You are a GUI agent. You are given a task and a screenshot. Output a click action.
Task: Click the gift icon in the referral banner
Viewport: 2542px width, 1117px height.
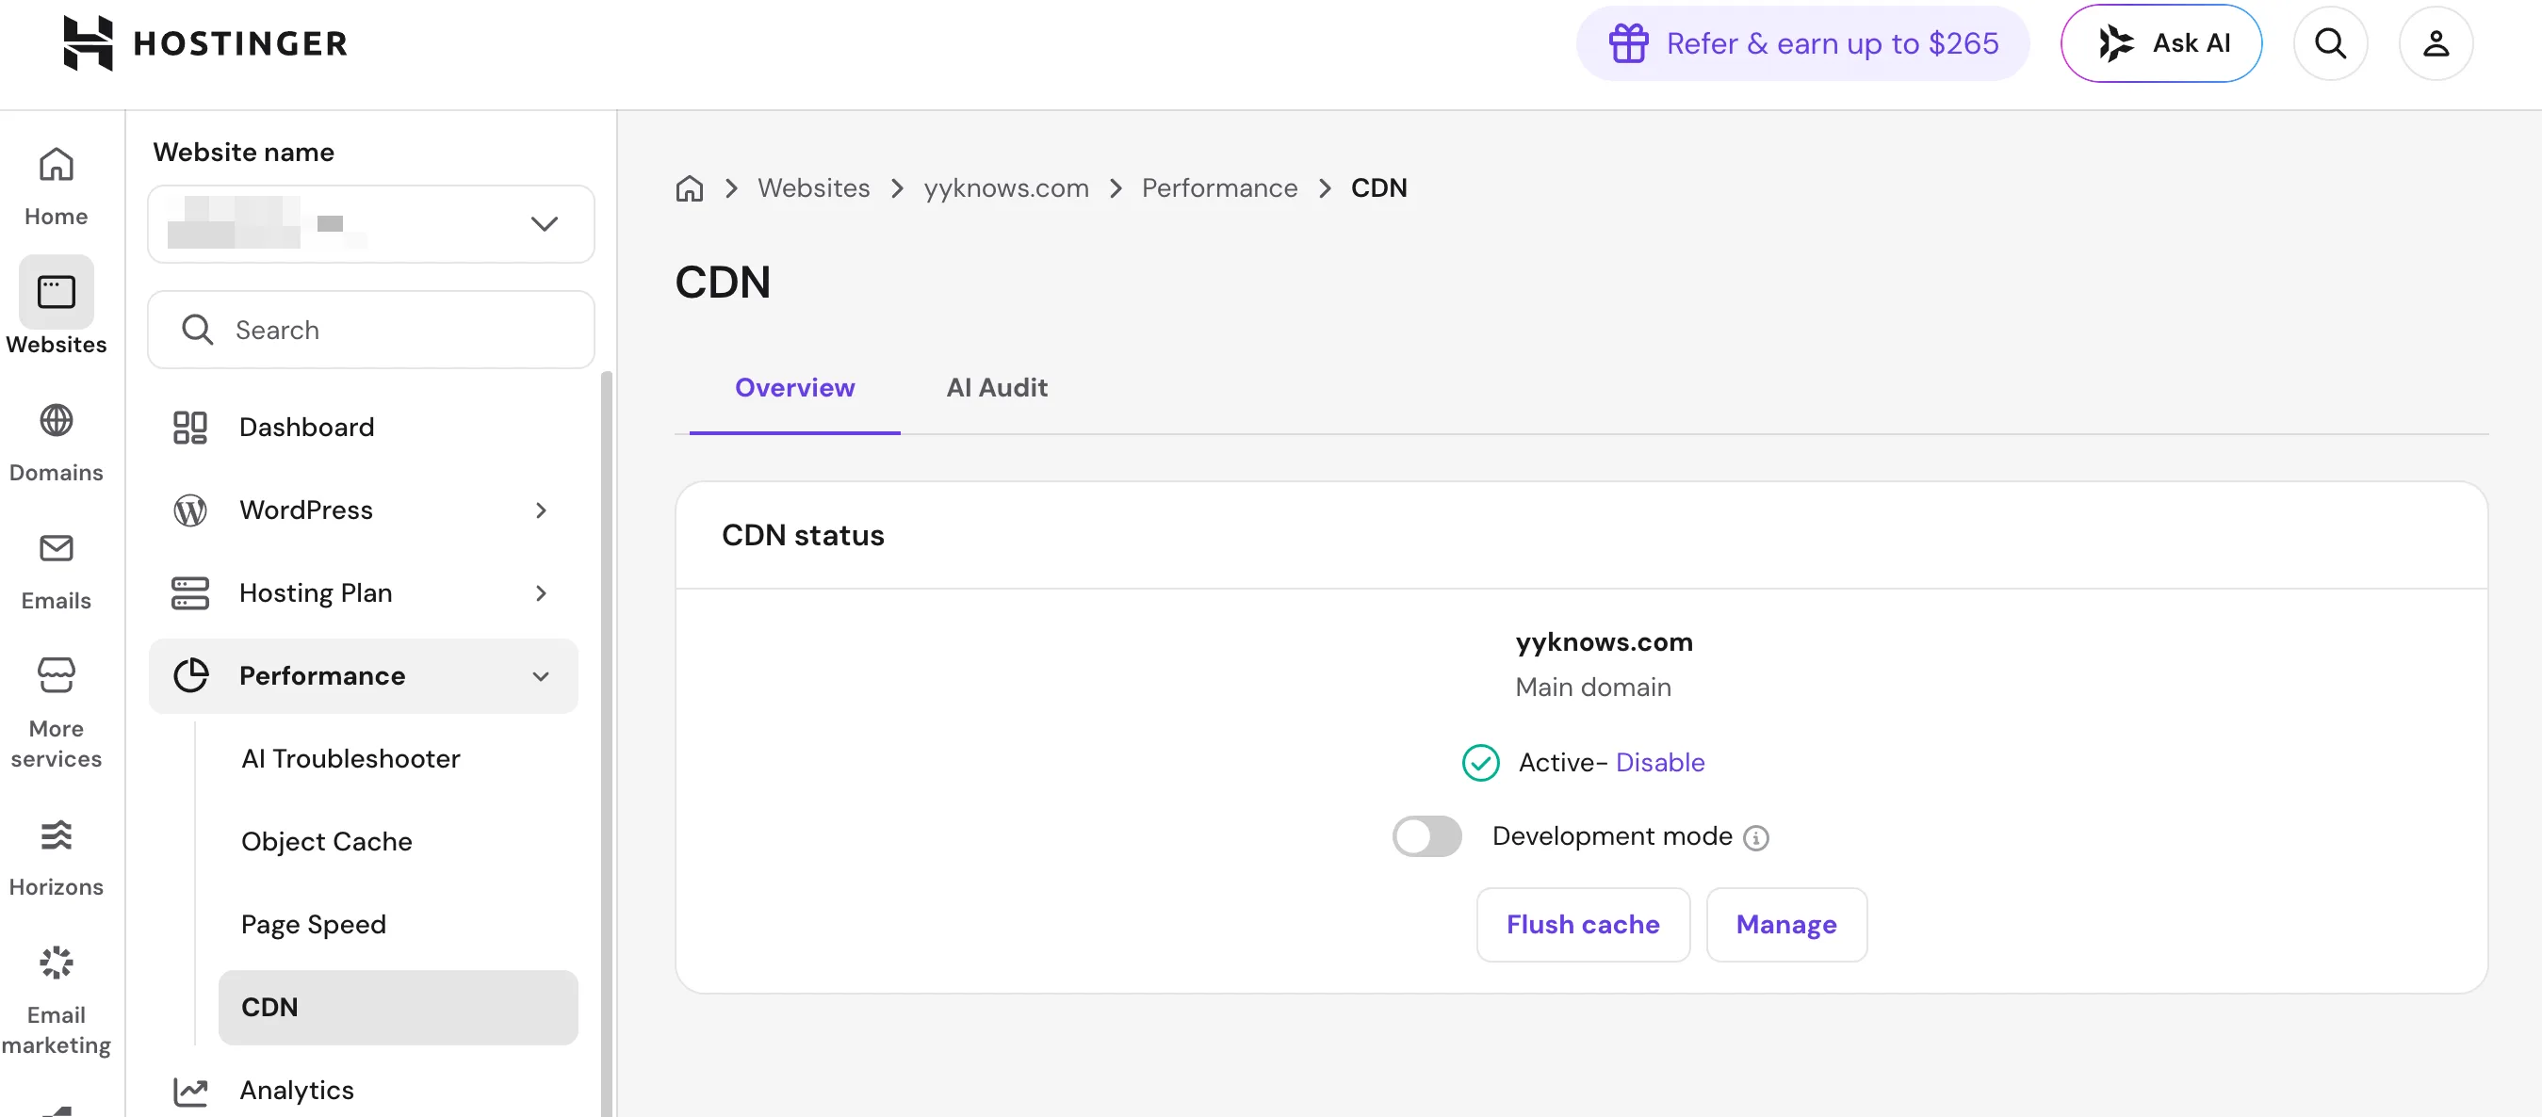[x=1628, y=43]
